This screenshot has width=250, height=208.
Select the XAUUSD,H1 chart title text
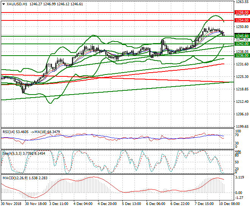pos(17,4)
